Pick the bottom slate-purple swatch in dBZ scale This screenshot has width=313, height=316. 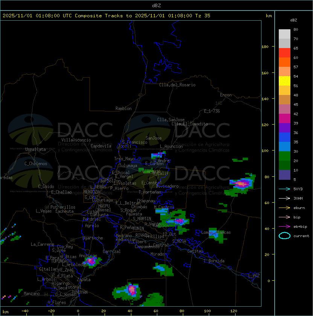coord(284,175)
